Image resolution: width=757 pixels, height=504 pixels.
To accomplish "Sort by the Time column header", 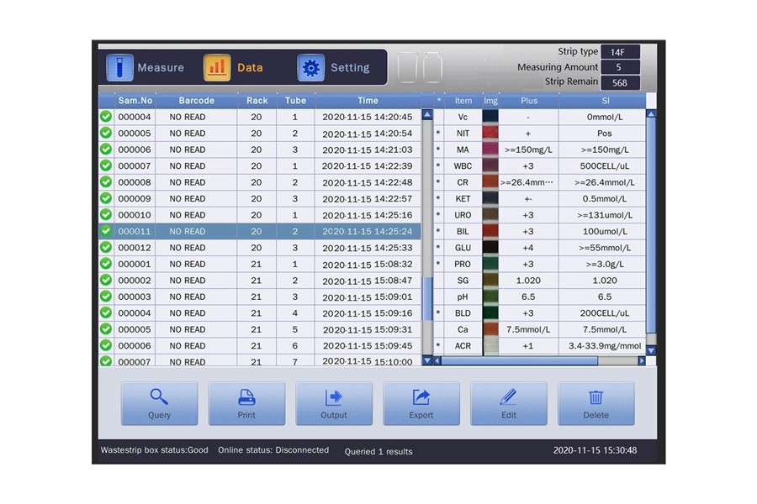I will 368,101.
